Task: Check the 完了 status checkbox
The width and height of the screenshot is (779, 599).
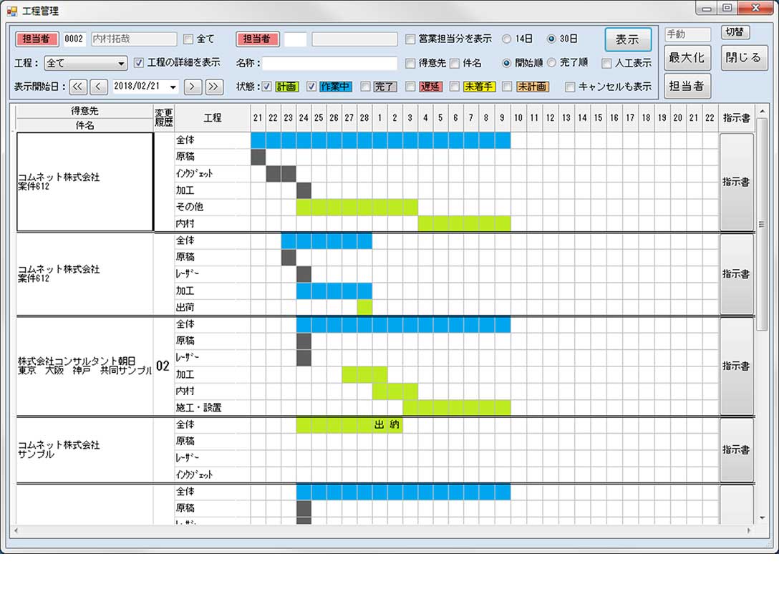Action: tap(365, 87)
